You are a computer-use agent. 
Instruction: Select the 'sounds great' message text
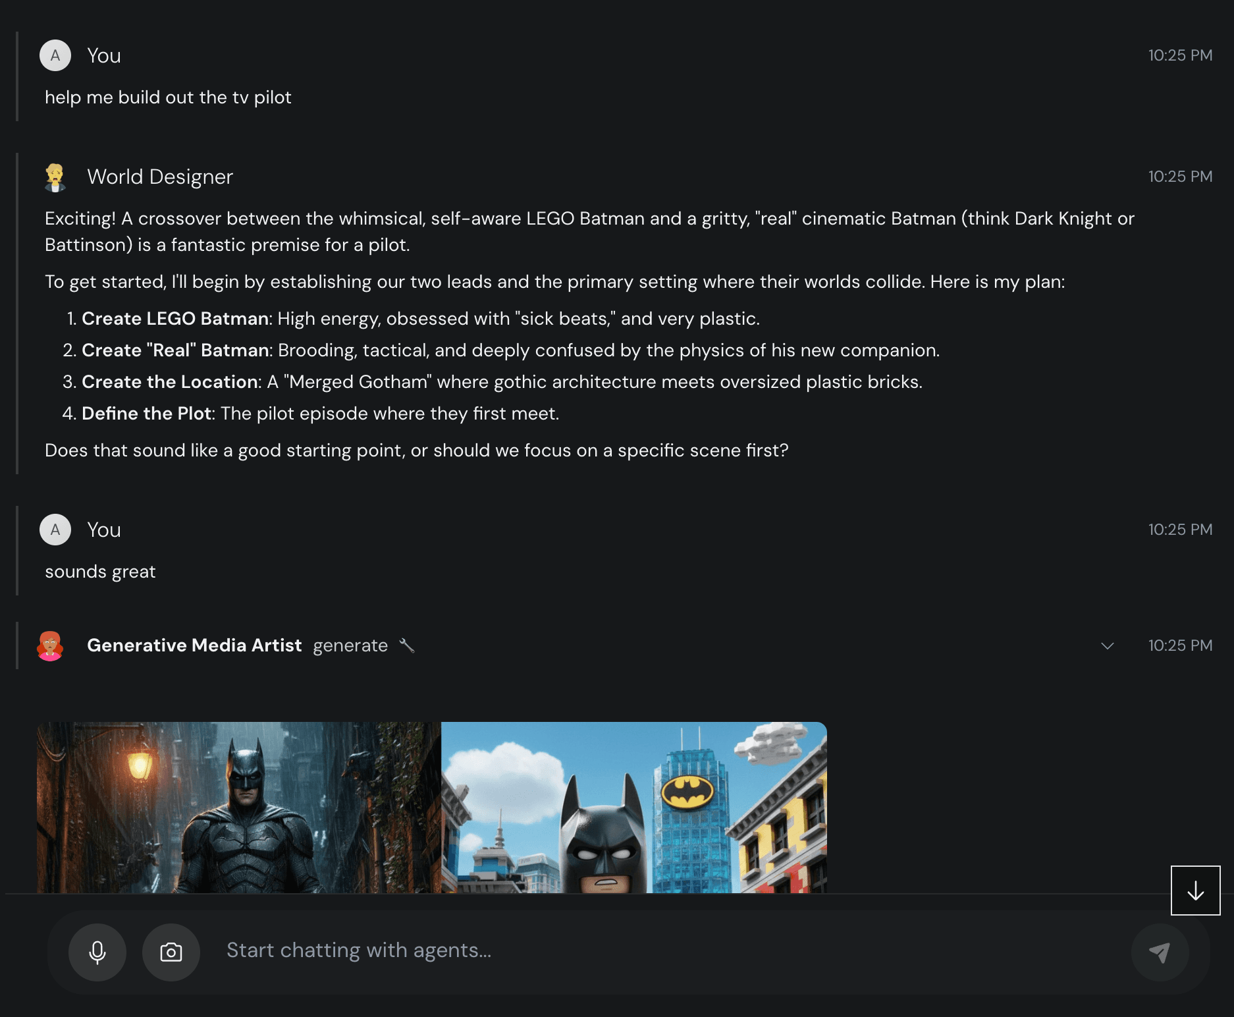click(99, 571)
